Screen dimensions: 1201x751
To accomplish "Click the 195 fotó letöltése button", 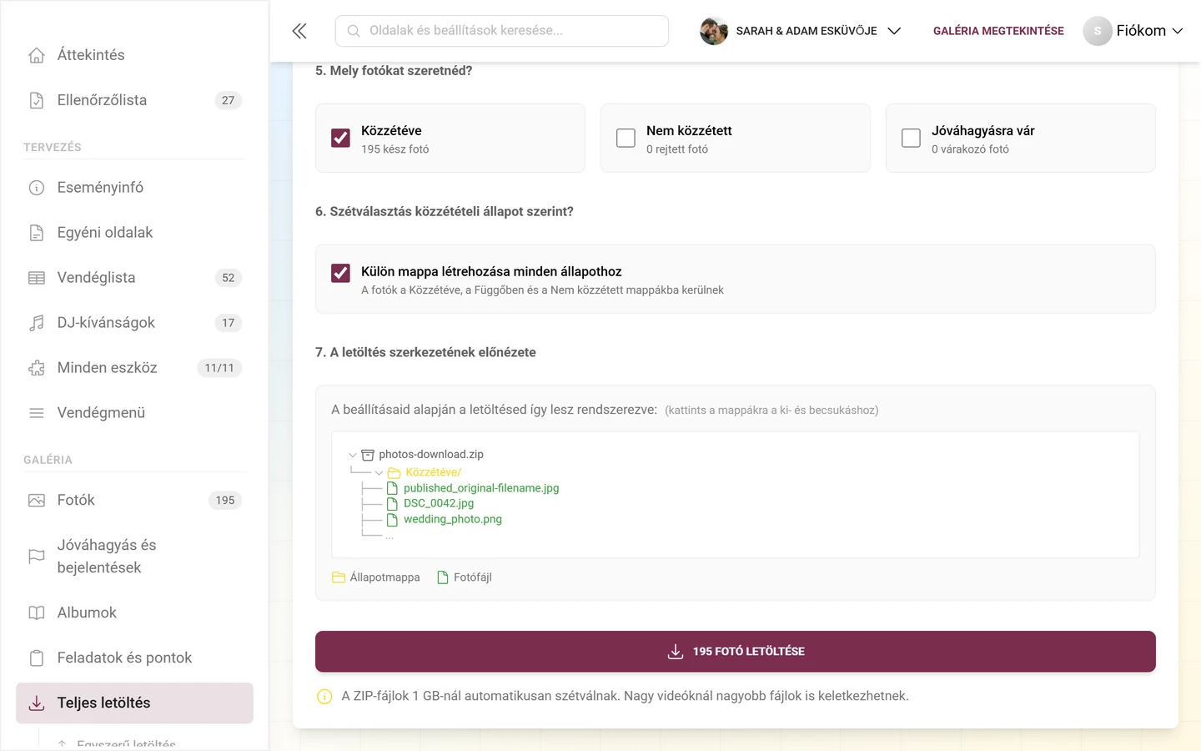I will [735, 652].
